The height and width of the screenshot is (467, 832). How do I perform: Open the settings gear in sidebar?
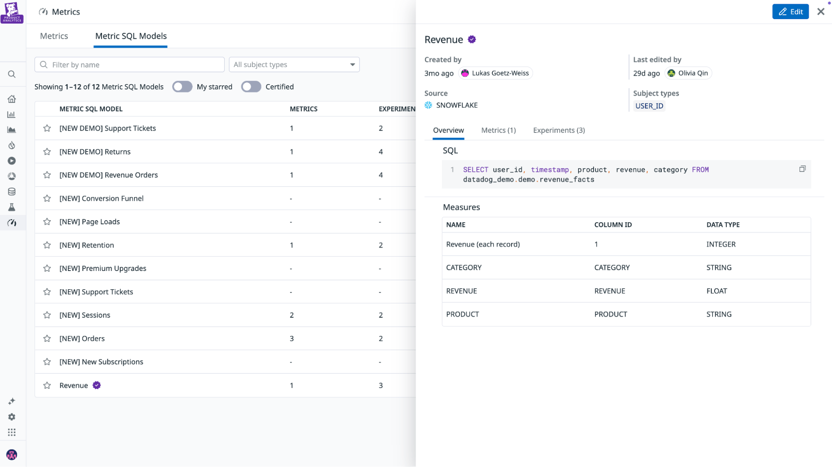coord(12,417)
